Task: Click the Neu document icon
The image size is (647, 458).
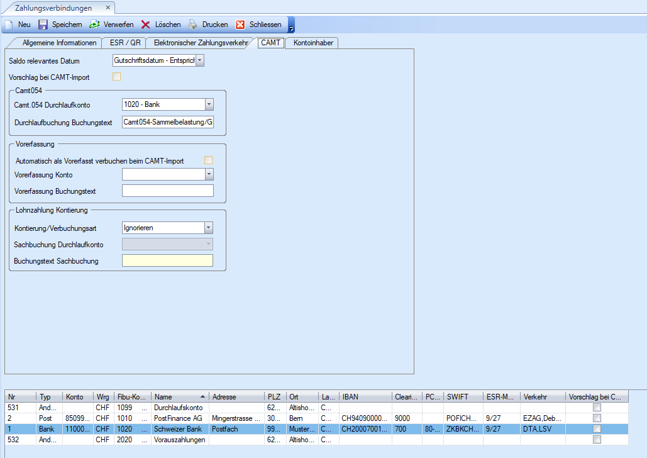Action: coord(9,25)
